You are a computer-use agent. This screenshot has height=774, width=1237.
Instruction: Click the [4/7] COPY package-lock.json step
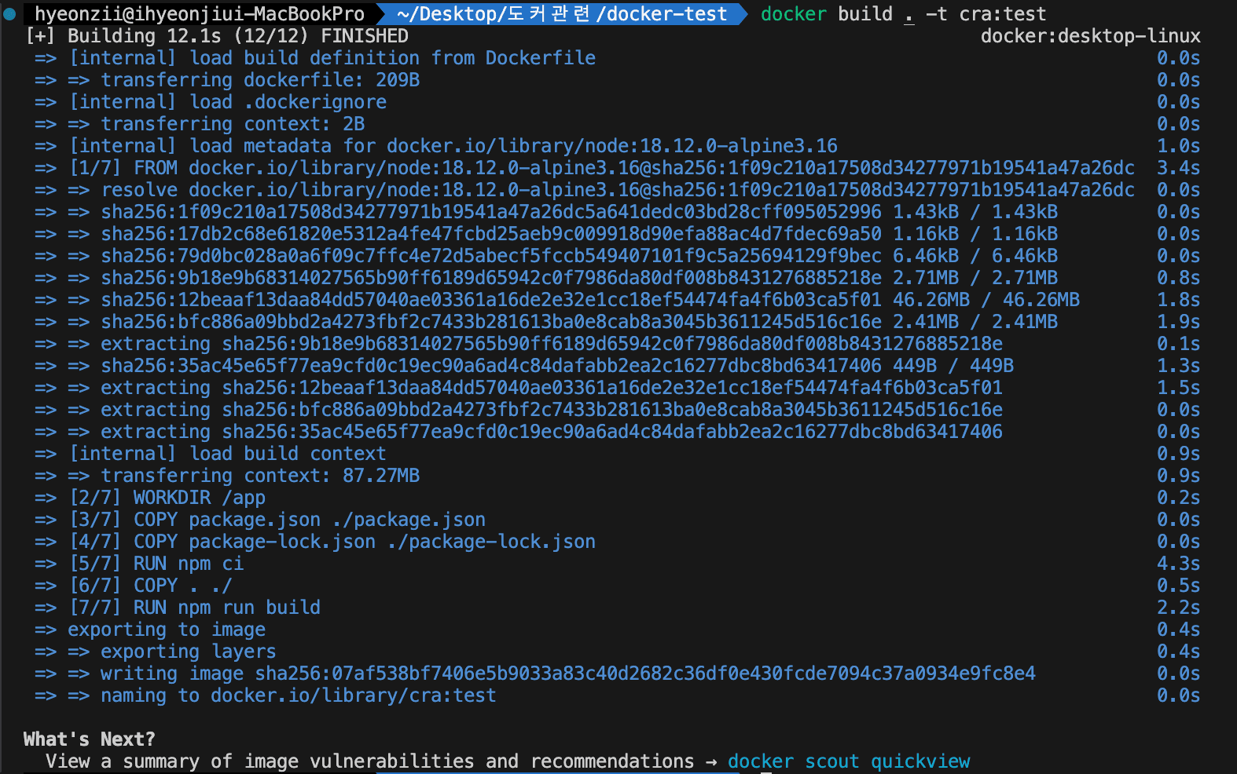point(332,542)
